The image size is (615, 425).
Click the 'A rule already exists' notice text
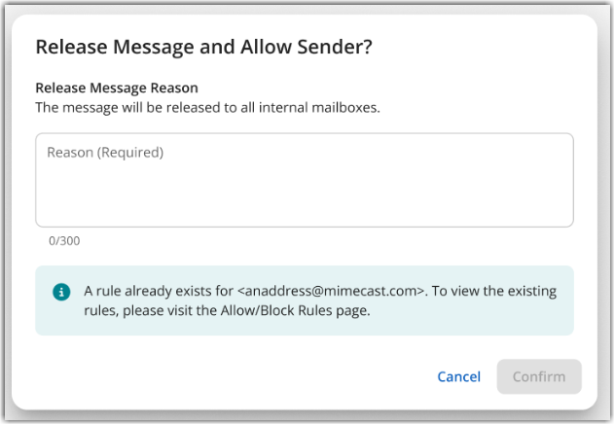point(158,291)
